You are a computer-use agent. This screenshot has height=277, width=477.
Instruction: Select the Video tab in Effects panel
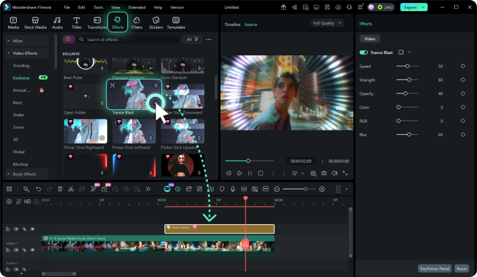(x=370, y=39)
